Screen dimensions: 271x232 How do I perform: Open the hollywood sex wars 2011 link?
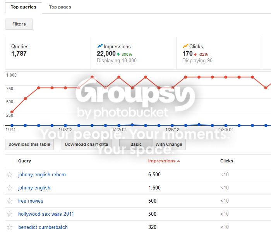[x=46, y=214]
